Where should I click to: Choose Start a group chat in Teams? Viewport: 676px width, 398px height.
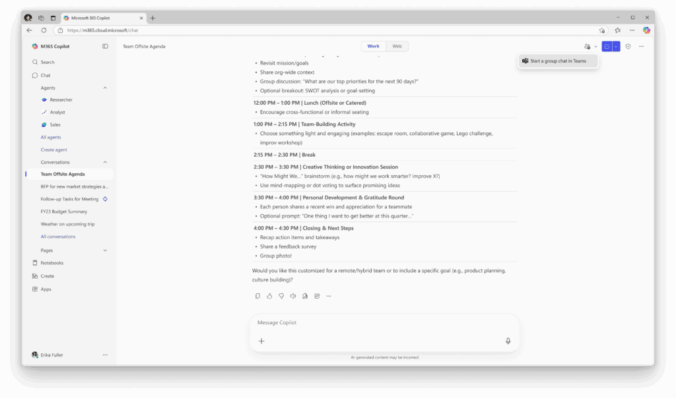coord(558,60)
